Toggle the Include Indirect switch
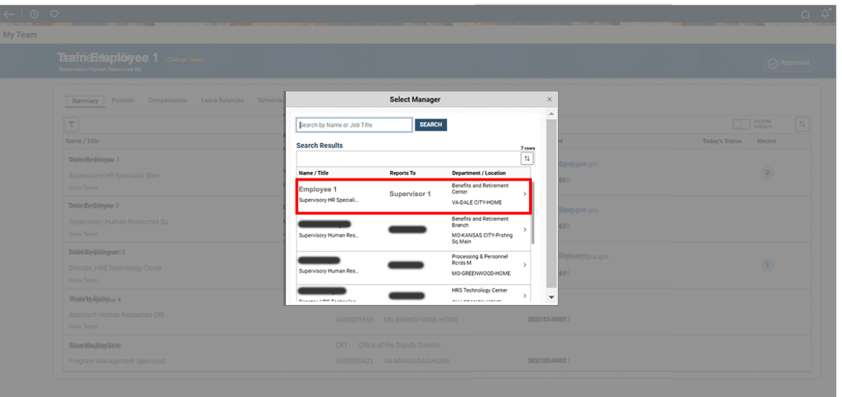The height and width of the screenshot is (397, 842). (741, 124)
